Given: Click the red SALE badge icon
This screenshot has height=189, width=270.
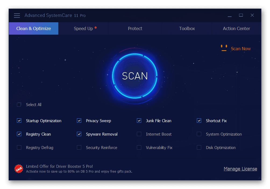Looking at the screenshot, I should (19, 169).
